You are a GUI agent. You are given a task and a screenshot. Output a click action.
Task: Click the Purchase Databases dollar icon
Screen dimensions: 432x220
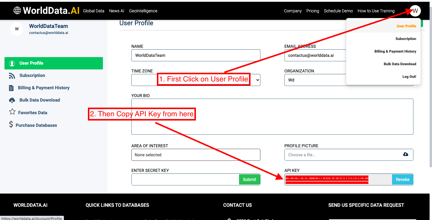pos(11,125)
